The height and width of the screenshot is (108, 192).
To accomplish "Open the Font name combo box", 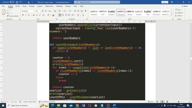I will pyautogui.click(x=28, y=11).
